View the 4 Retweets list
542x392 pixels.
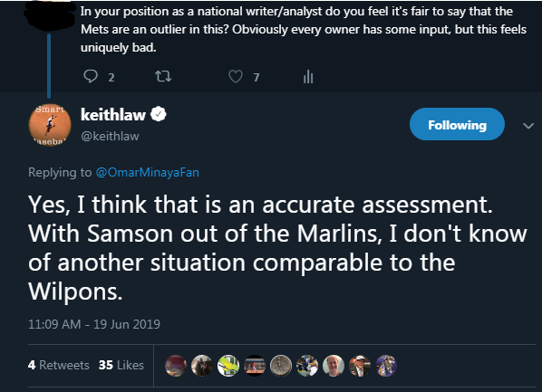point(58,365)
